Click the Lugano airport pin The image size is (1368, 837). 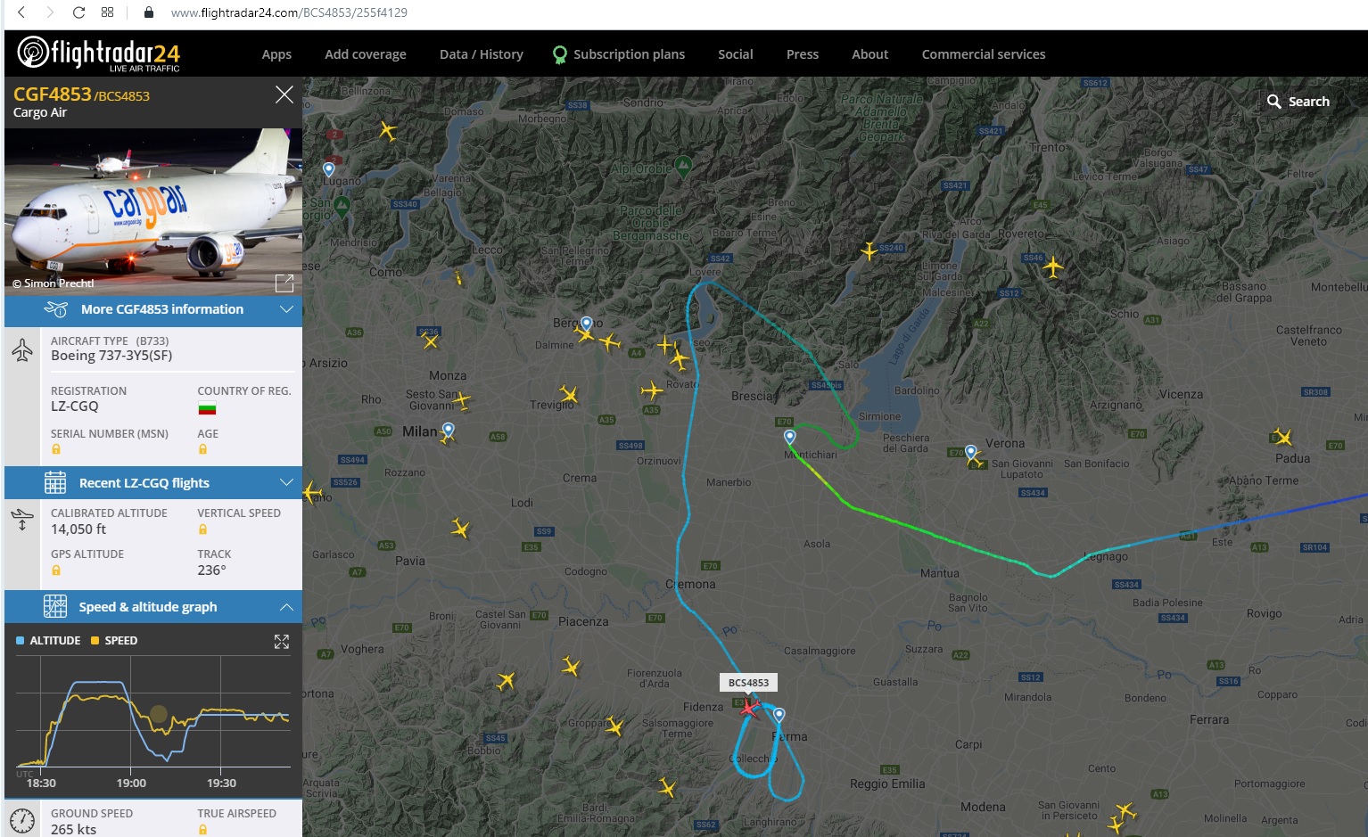click(x=329, y=169)
